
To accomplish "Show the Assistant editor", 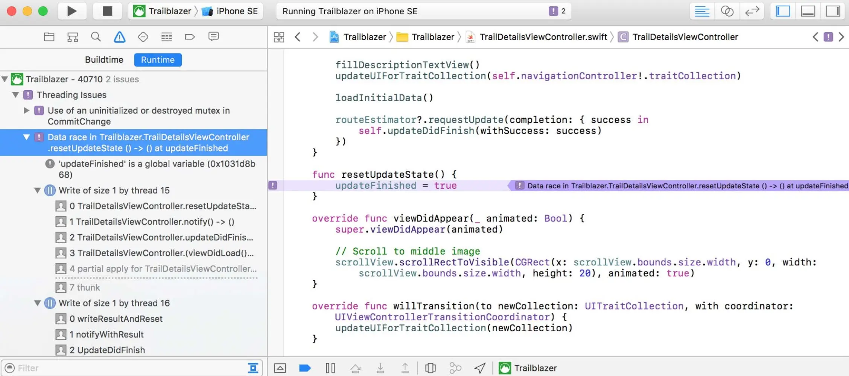I will tap(727, 11).
